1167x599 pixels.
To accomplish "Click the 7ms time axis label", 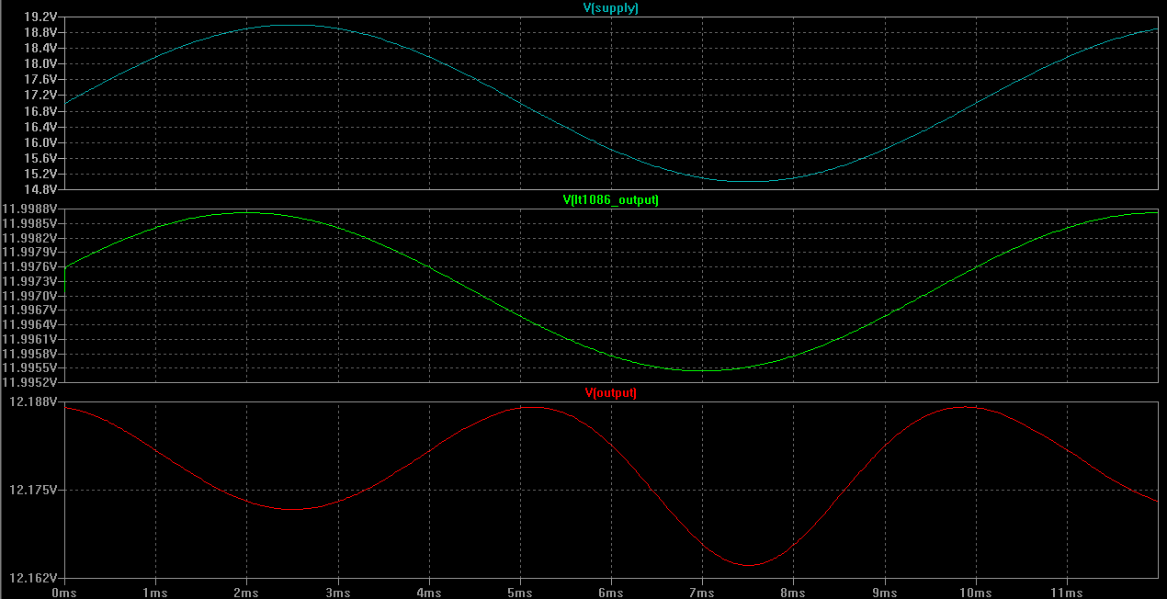I will tap(702, 593).
